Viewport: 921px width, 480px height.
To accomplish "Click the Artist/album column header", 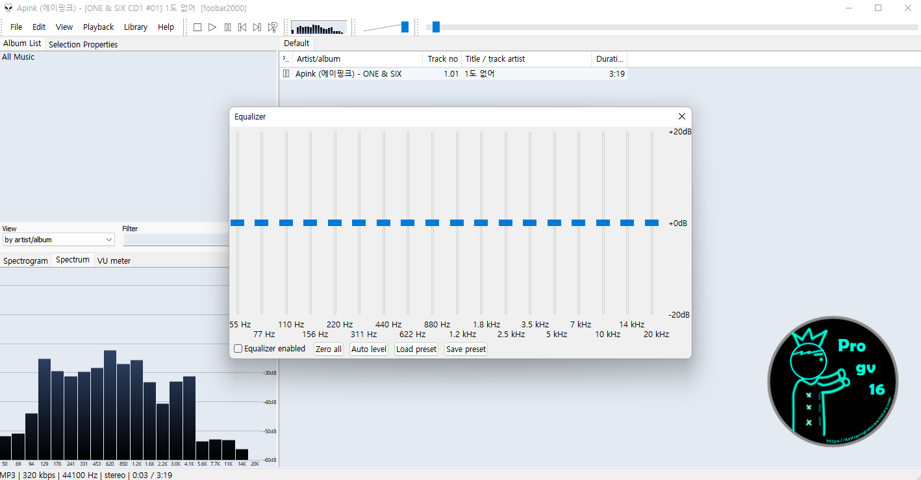I will point(357,59).
